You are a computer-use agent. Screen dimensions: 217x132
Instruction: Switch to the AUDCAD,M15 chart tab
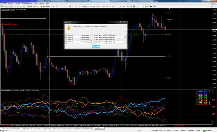(x=67, y=128)
